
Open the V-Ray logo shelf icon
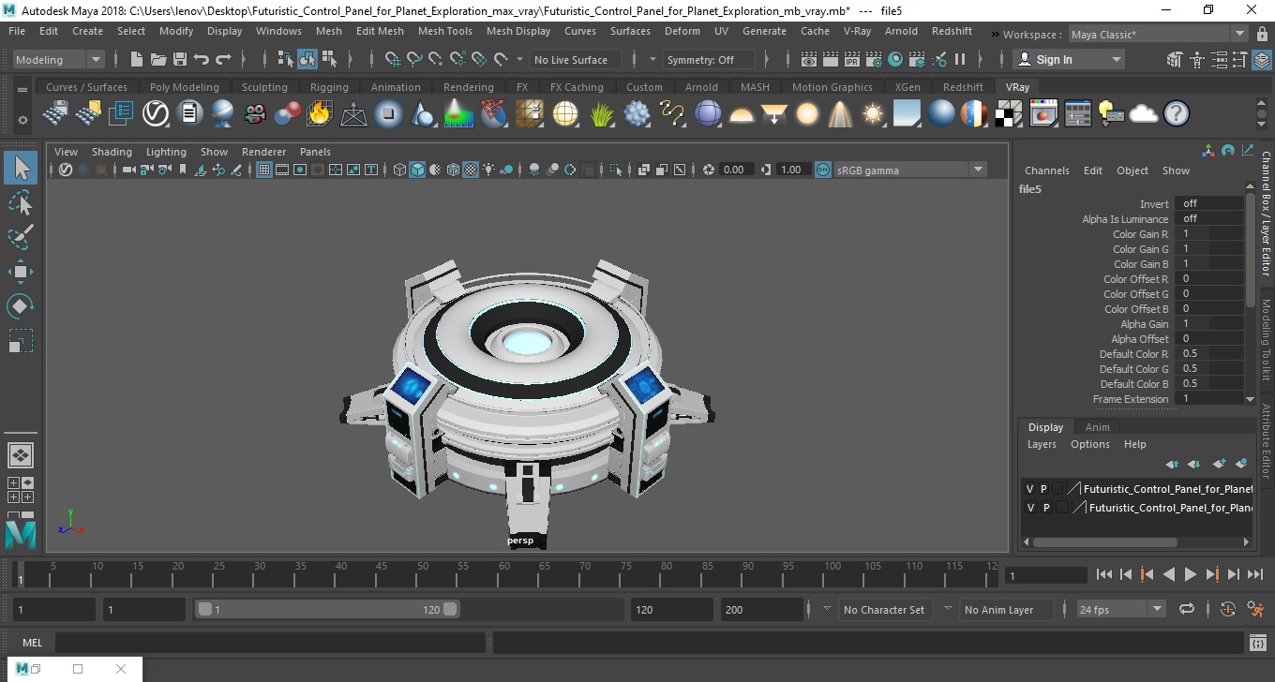[156, 114]
